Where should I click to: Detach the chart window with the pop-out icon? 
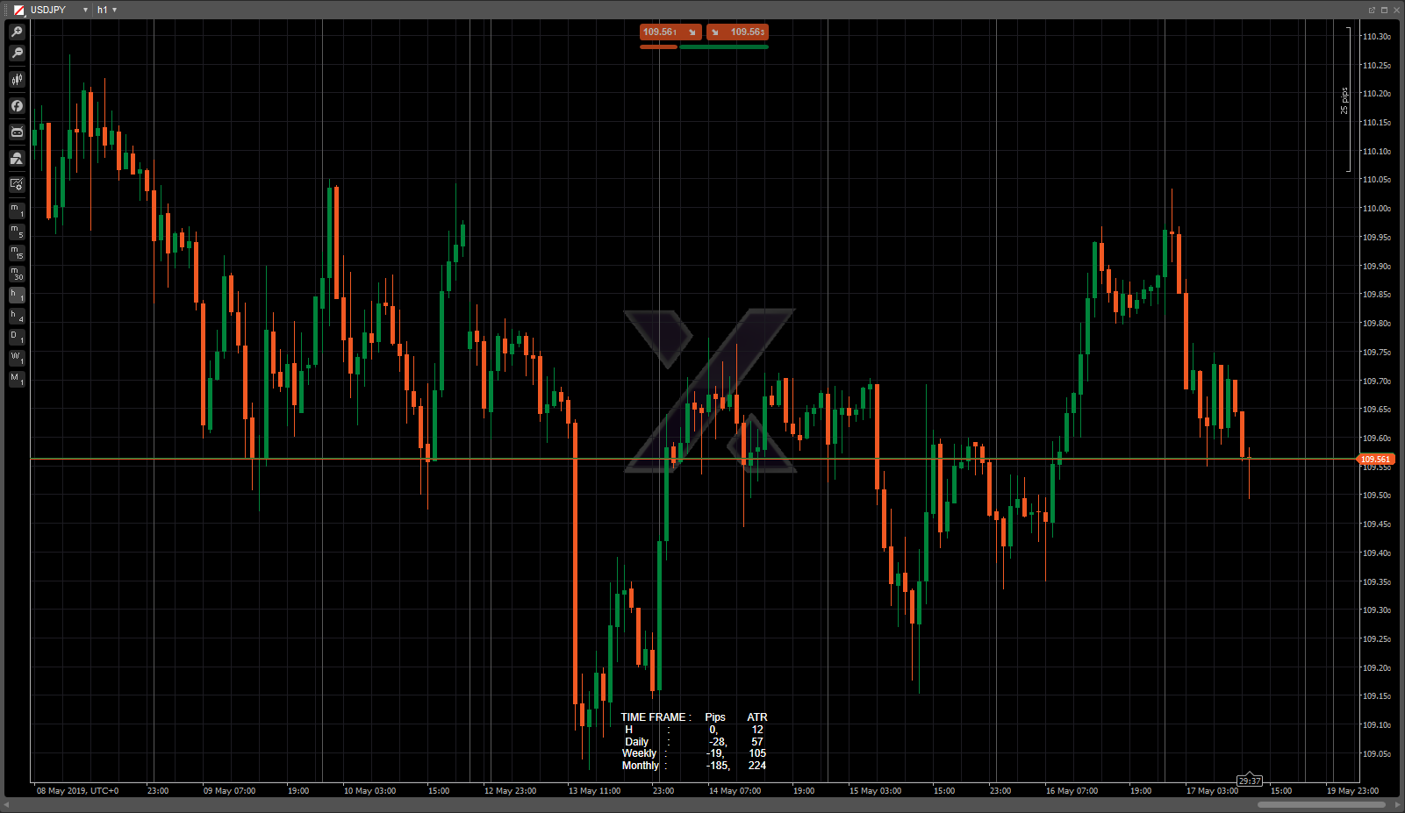1372,10
